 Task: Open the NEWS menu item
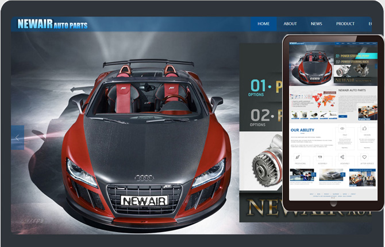[316, 23]
